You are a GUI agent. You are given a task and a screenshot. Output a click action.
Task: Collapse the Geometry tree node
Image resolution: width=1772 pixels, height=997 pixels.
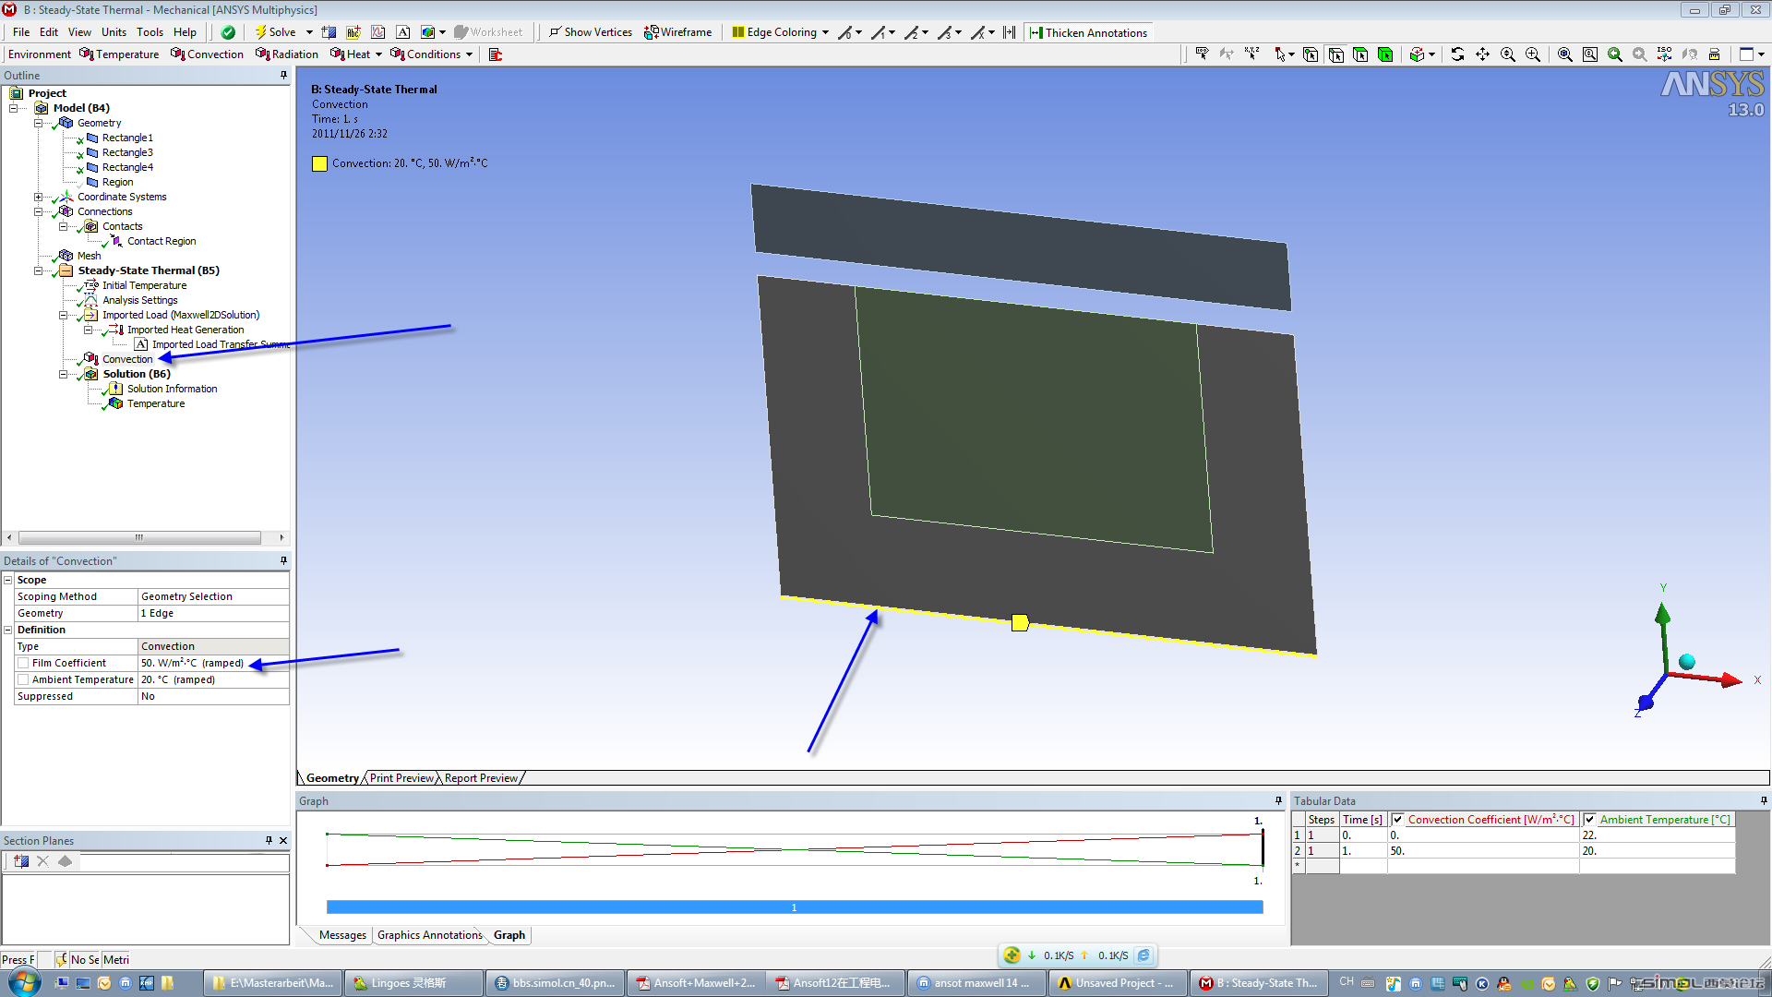click(x=39, y=123)
